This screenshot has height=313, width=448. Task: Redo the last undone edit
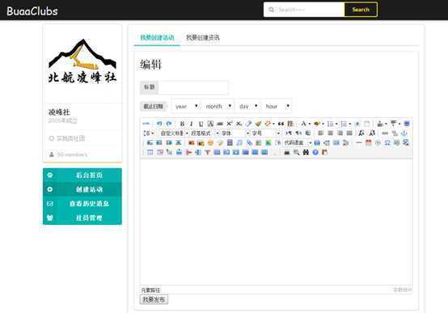168,124
